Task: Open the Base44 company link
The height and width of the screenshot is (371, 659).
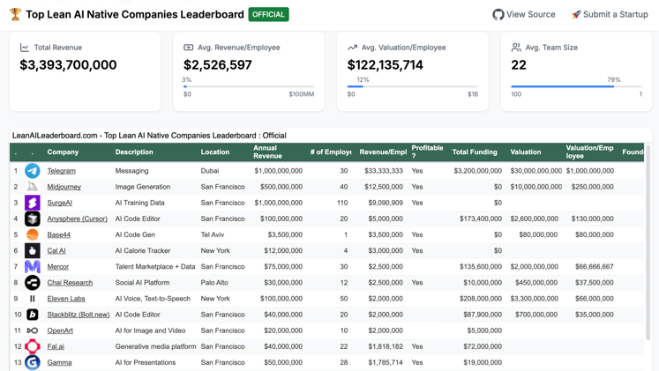Action: point(59,234)
